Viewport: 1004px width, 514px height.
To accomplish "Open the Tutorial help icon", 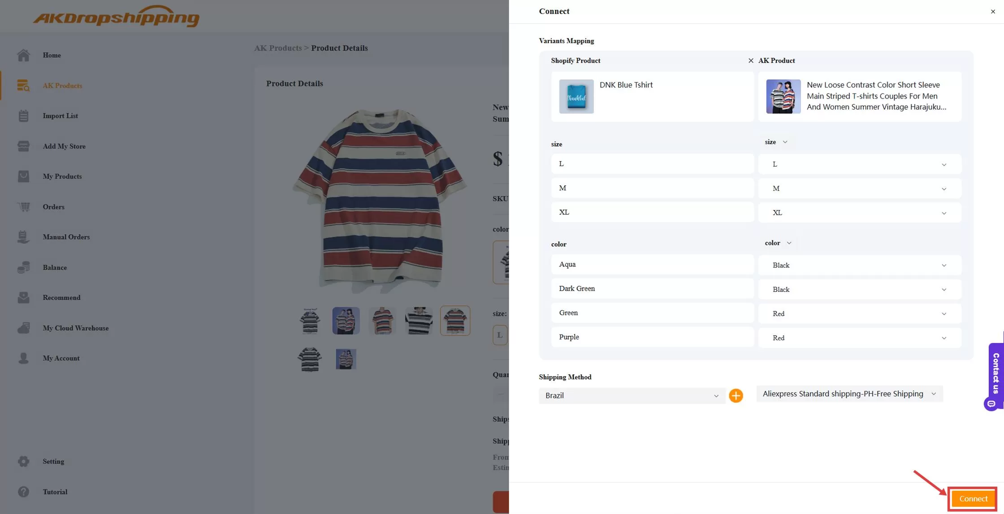I will [23, 492].
